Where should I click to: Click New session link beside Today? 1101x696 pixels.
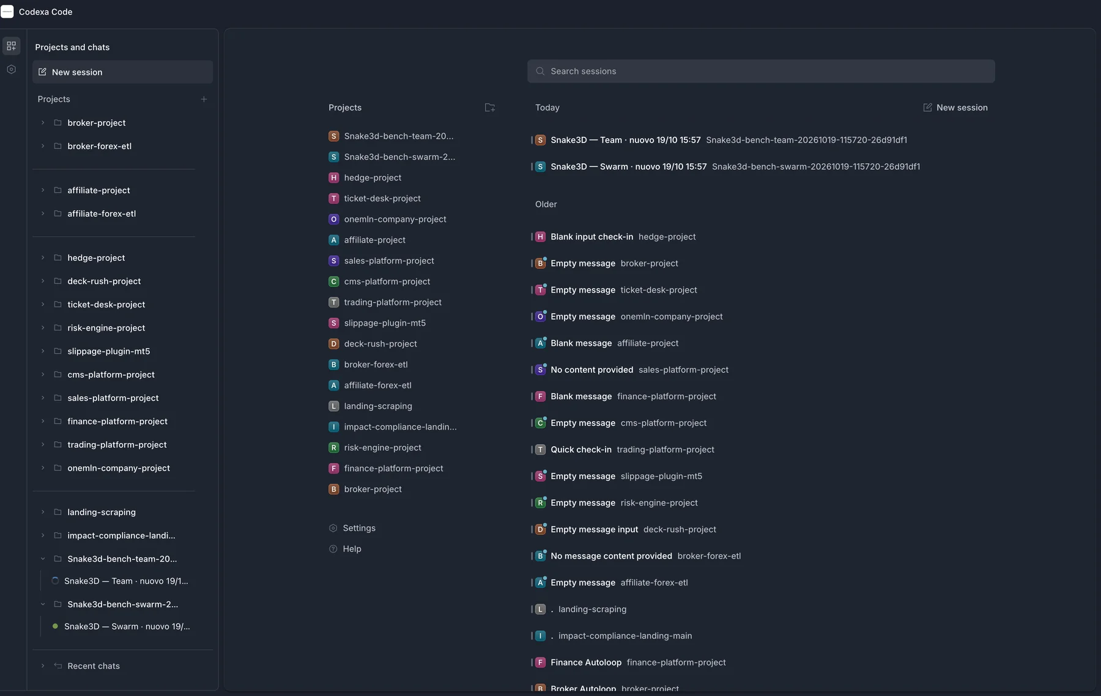click(955, 108)
